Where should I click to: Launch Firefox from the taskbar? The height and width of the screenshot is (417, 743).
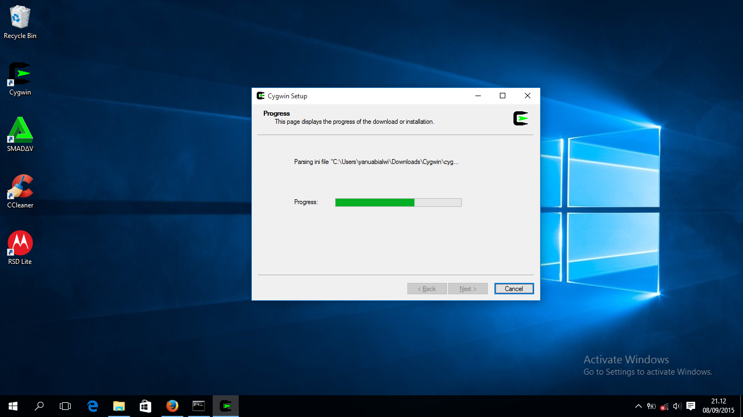tap(172, 406)
